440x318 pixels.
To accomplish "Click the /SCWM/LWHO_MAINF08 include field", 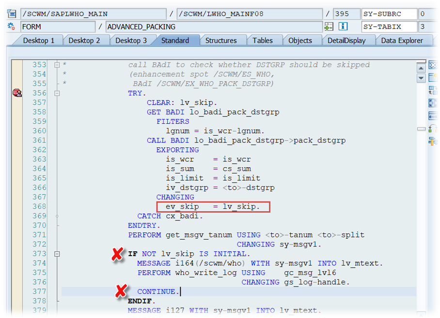I will click(x=250, y=14).
